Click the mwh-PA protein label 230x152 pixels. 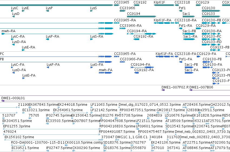[x=106, y=70]
